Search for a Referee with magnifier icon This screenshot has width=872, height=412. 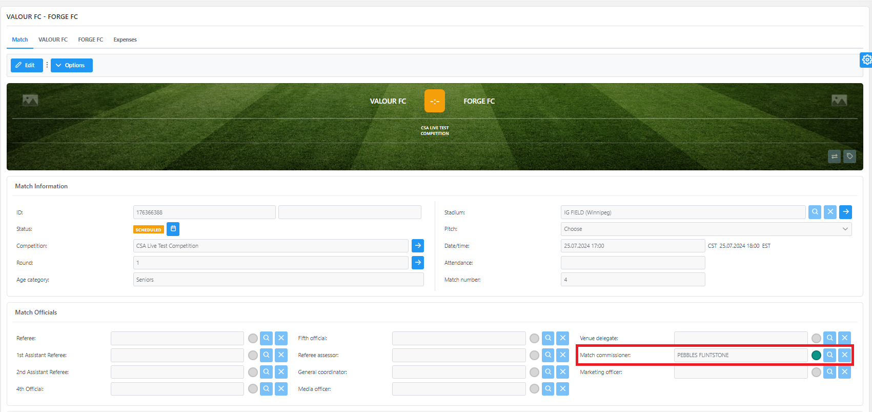click(266, 338)
